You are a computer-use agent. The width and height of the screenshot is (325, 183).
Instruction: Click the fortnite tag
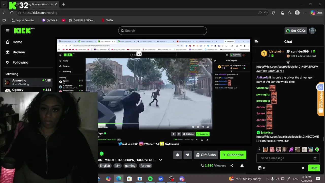(145, 166)
